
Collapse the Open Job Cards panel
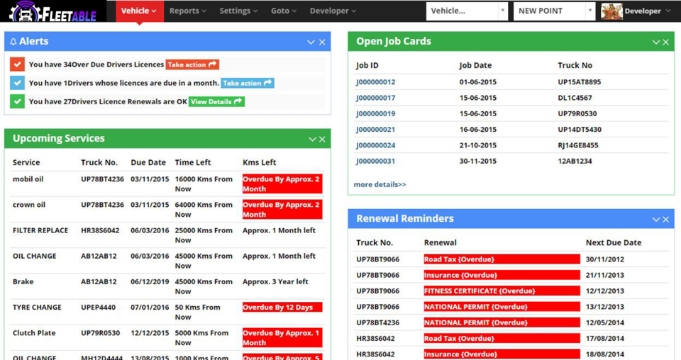coord(656,42)
